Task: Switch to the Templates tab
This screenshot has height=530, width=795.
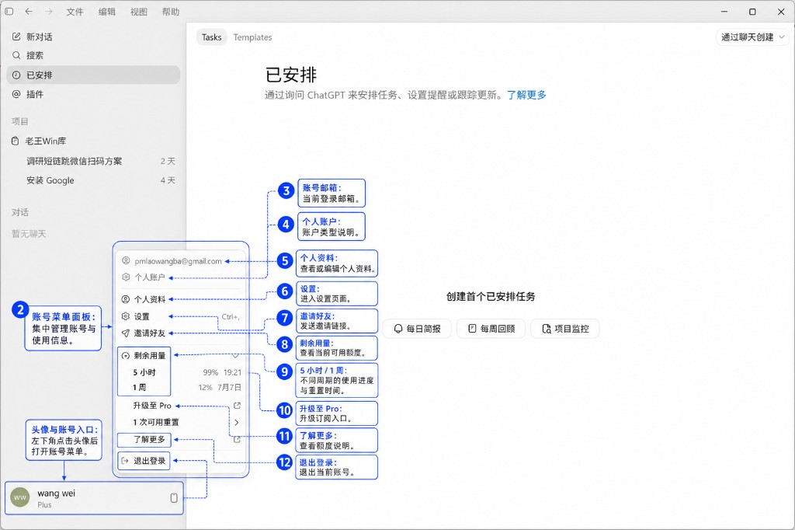Action: [252, 37]
